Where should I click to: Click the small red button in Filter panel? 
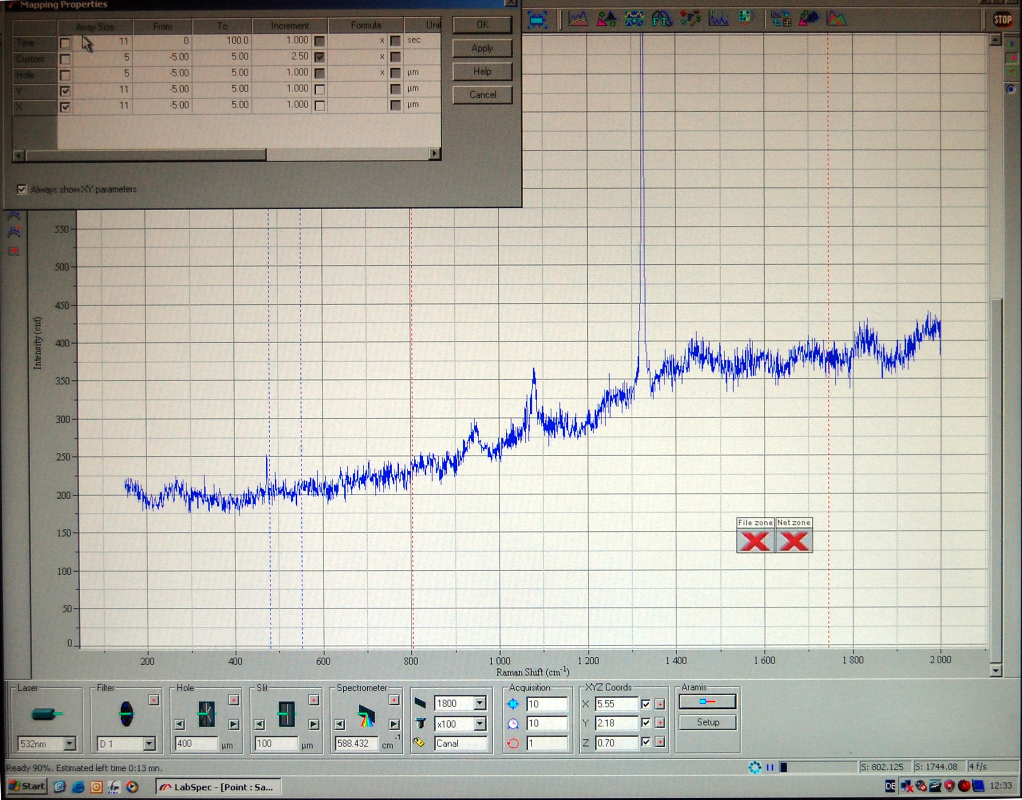click(x=153, y=700)
